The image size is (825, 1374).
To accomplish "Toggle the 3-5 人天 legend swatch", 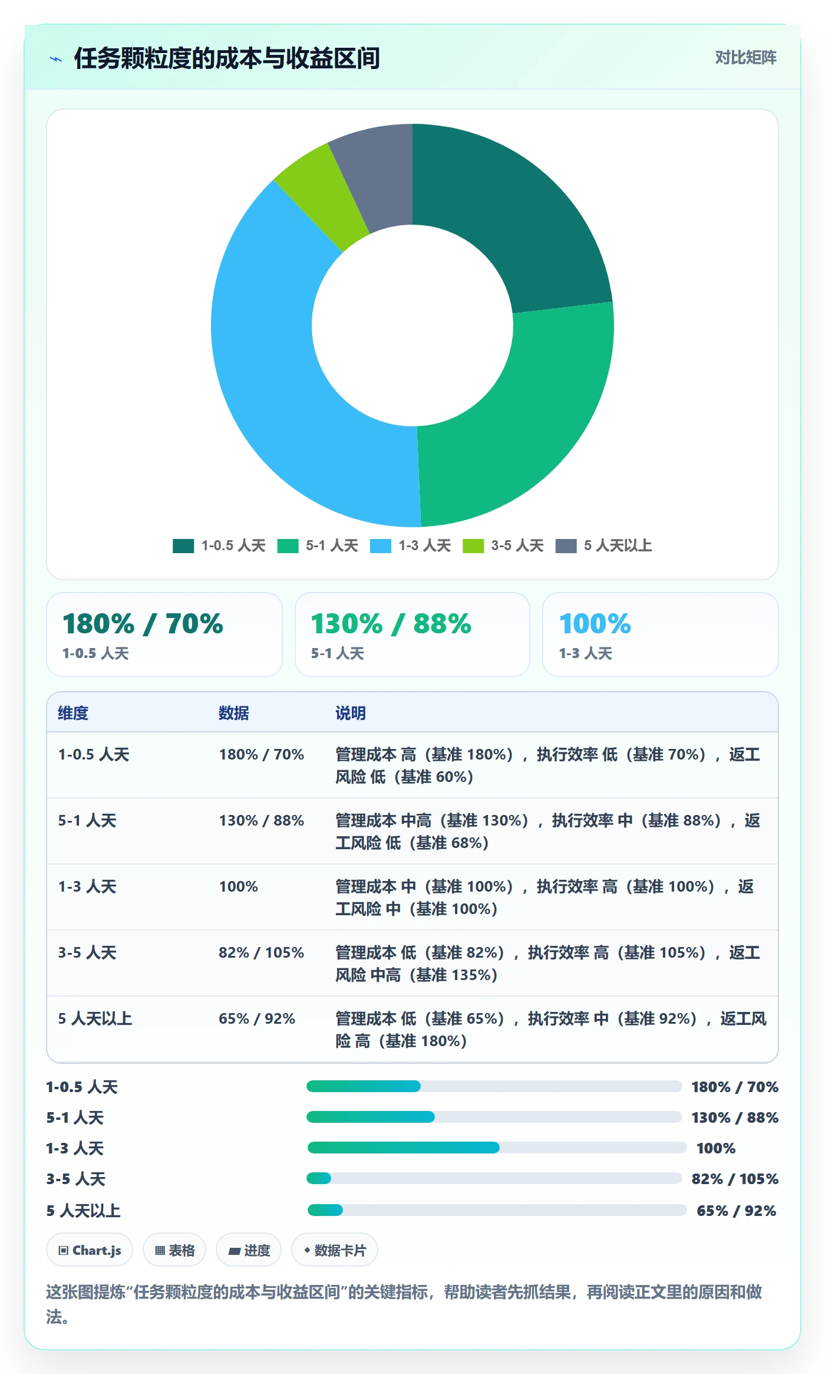I will (473, 545).
